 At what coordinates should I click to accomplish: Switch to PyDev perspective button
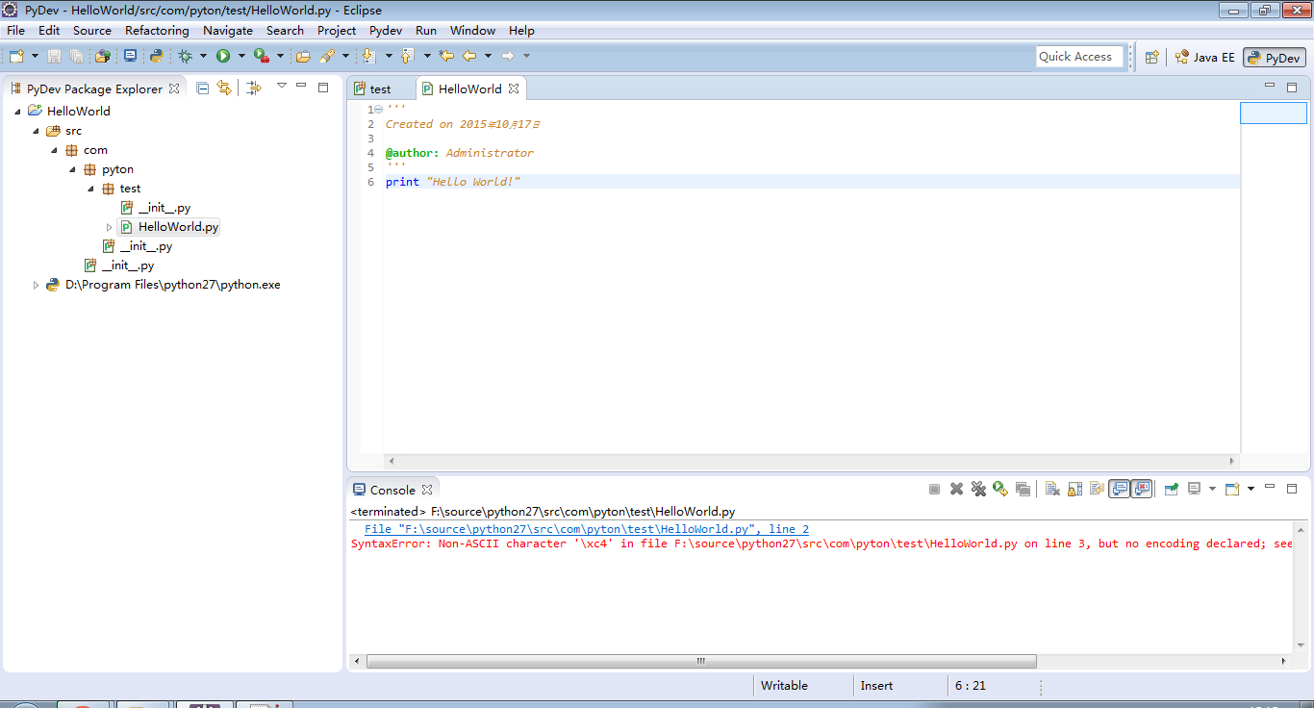tap(1276, 58)
